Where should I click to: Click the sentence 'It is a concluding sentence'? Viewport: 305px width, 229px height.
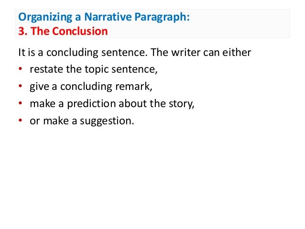[83, 53]
